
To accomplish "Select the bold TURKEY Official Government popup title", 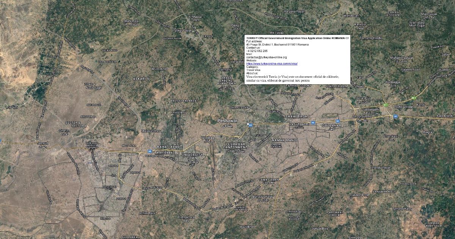I will point(297,38).
